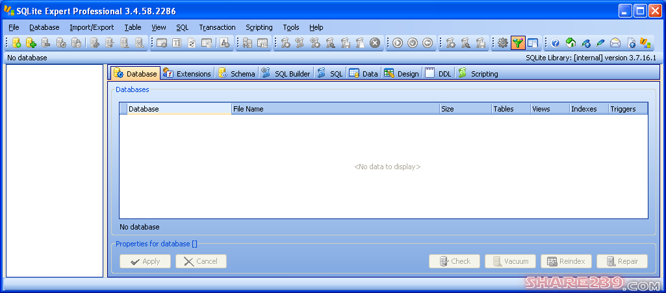Click the Open/Add Database icon with green plus

31,43
